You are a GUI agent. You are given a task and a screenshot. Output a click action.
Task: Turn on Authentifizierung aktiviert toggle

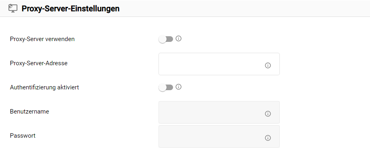(166, 88)
